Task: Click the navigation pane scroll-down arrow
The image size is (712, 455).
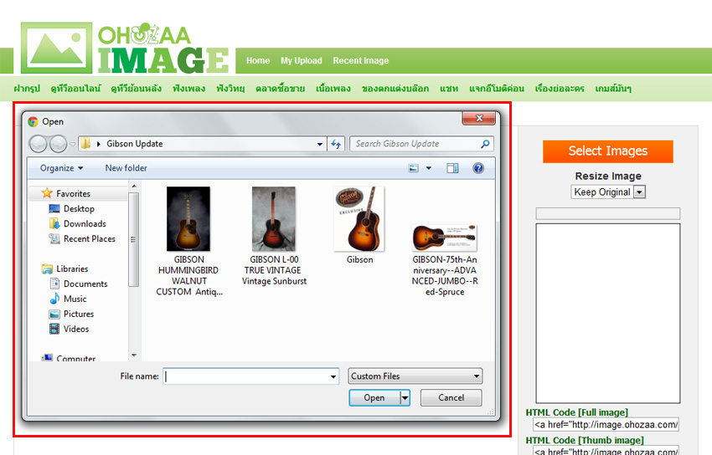Action: [x=134, y=355]
